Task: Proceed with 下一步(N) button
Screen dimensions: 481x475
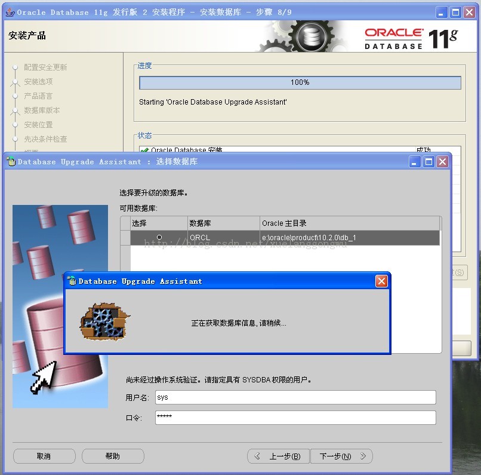Action: [341, 456]
